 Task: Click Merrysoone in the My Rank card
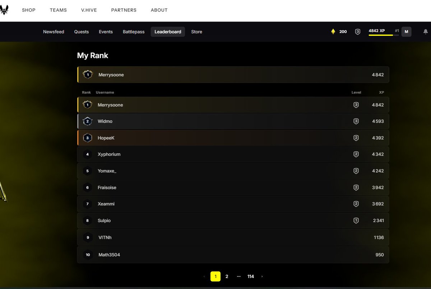111,75
